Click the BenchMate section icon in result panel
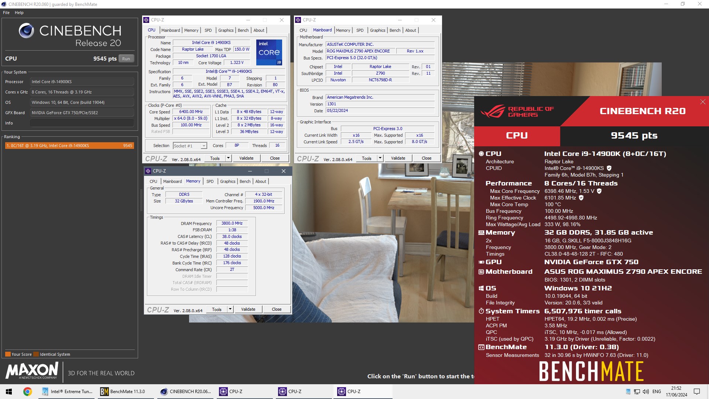The image size is (709, 399). (x=481, y=347)
